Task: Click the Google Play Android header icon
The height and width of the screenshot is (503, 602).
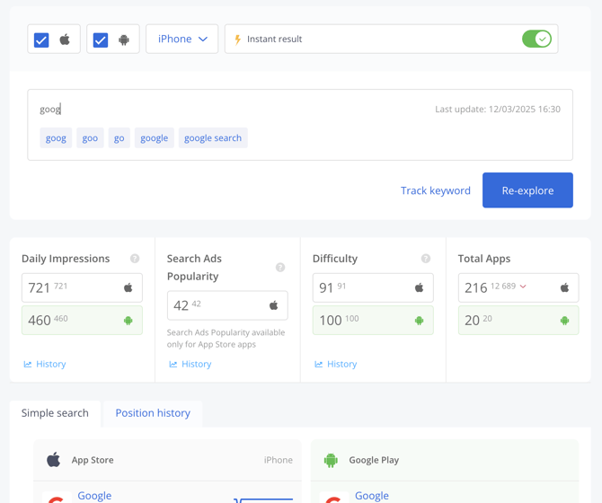Action: point(331,460)
